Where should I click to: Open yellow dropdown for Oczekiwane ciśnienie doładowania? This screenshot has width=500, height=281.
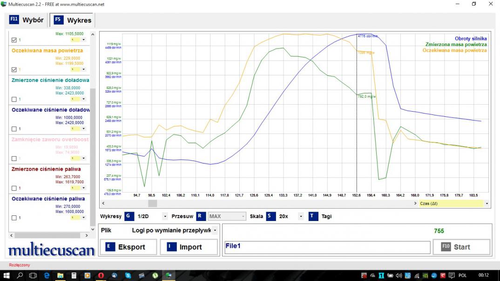(83, 129)
